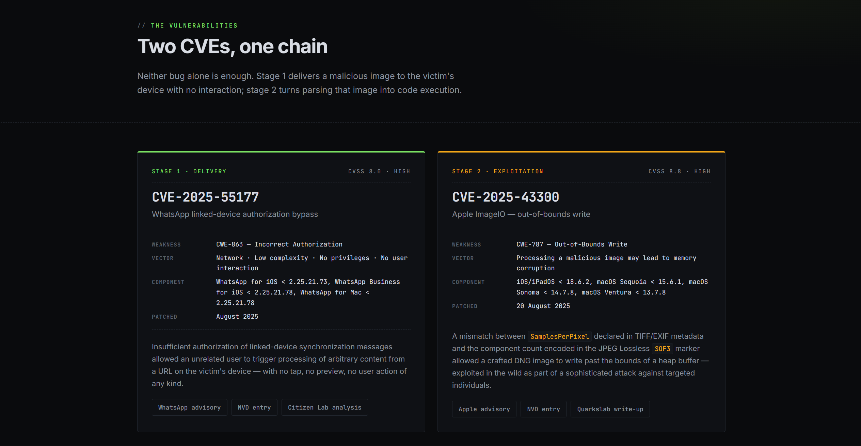This screenshot has height=446, width=861.
Task: Open the Apple advisory link
Action: [484, 409]
